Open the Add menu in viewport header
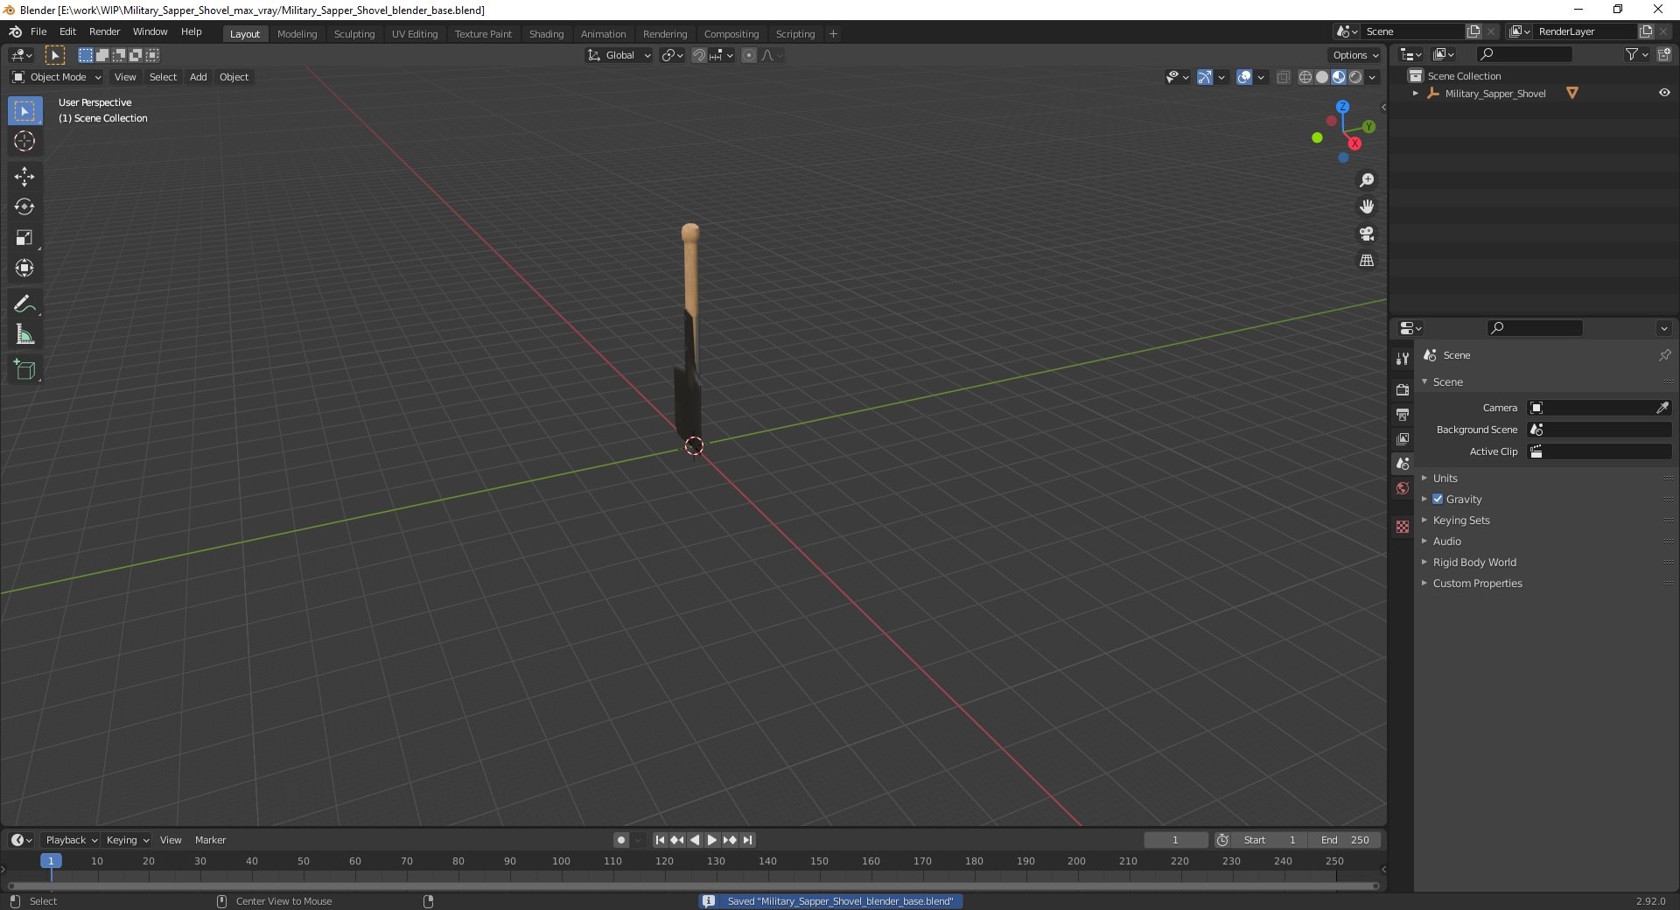The image size is (1680, 910). 199,77
